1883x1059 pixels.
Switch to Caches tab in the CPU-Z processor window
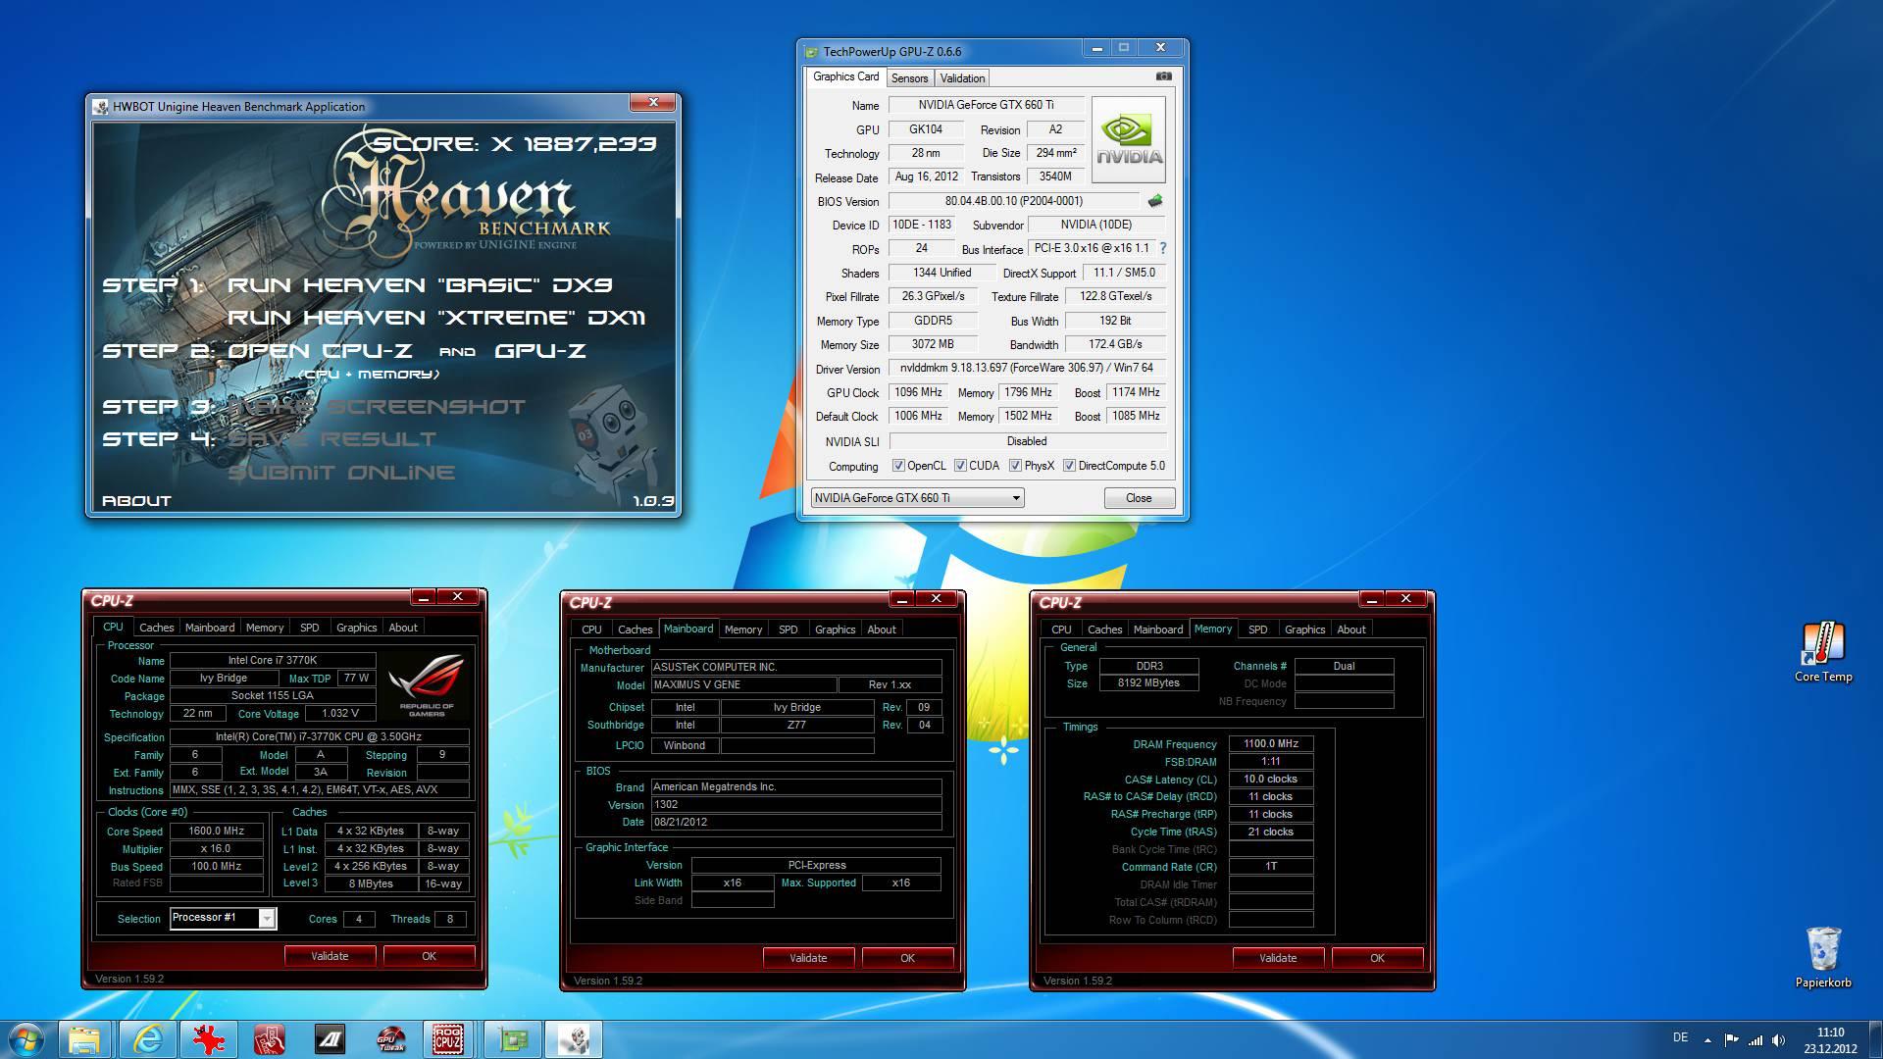tap(156, 628)
